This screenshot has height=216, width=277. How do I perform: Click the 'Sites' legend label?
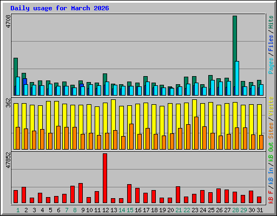coord(271,131)
